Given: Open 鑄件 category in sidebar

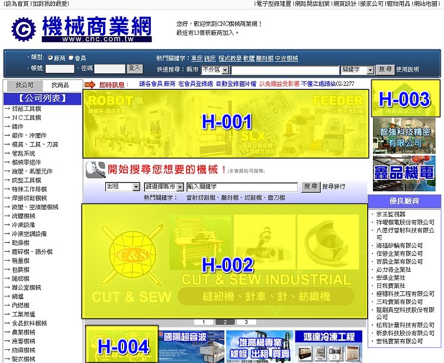Looking at the screenshot, I should 18,127.
